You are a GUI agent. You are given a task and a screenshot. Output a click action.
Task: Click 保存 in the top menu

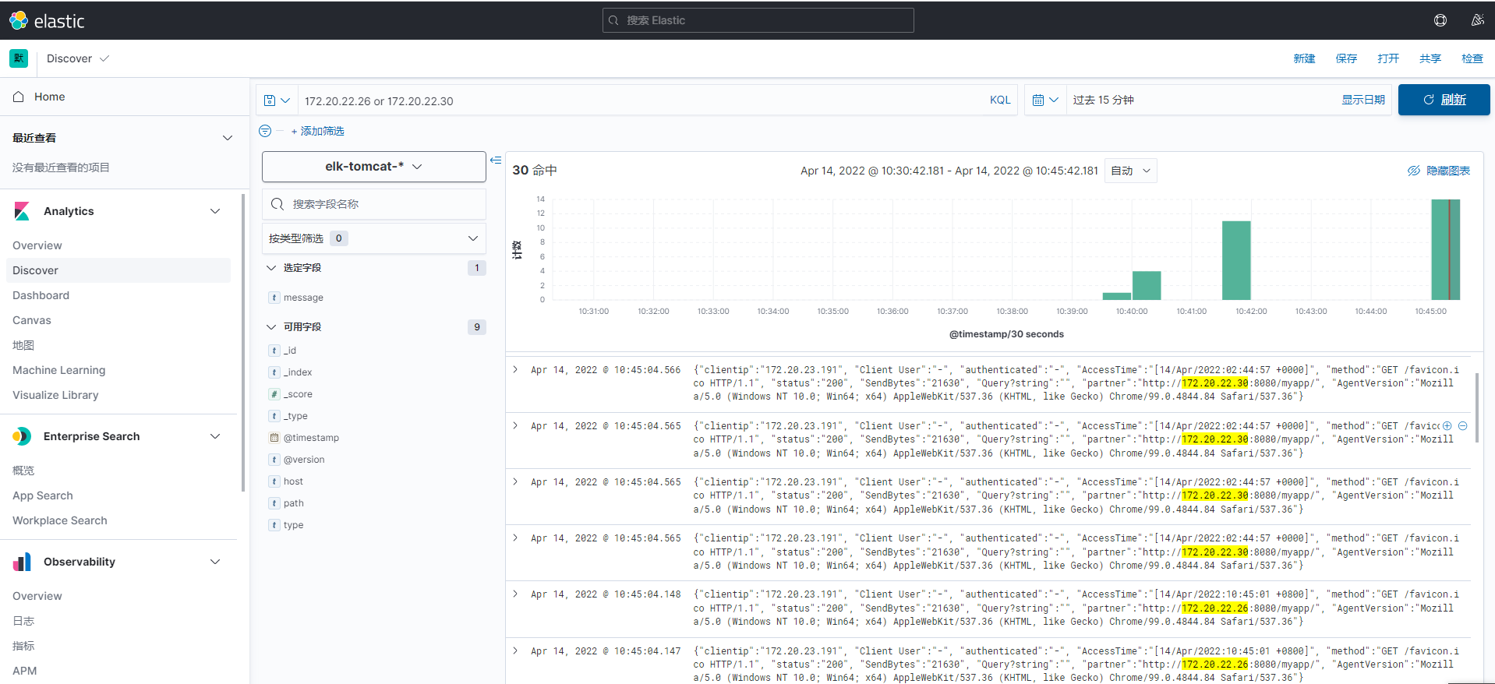click(1346, 58)
